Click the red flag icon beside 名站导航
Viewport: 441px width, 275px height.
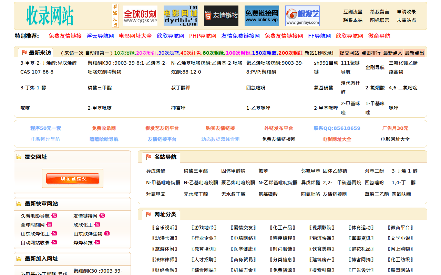(148, 157)
